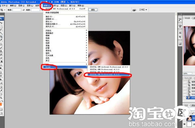Select the Zoom magnifier tool
The height and width of the screenshot is (128, 195).
point(1,98)
